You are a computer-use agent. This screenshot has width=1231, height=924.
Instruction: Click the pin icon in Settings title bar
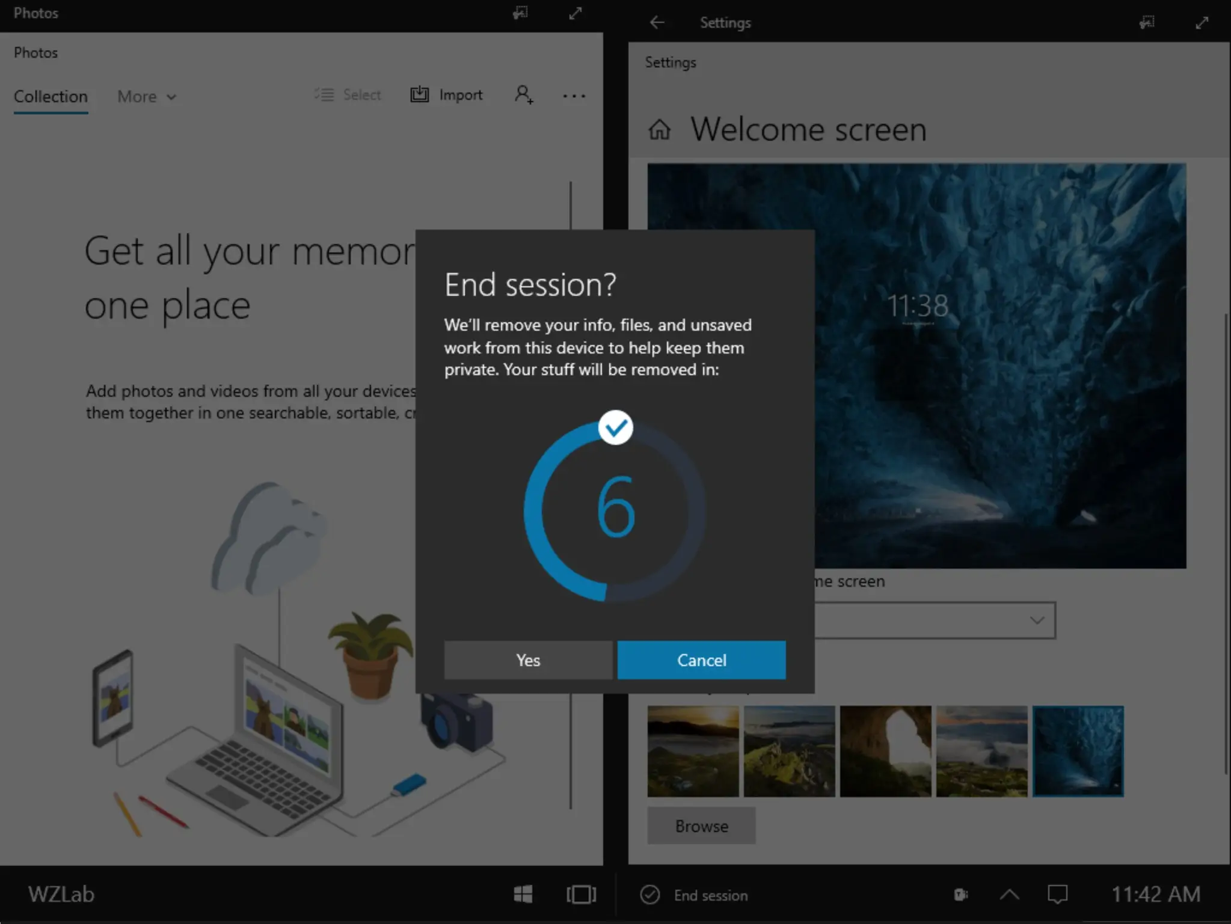[1147, 23]
